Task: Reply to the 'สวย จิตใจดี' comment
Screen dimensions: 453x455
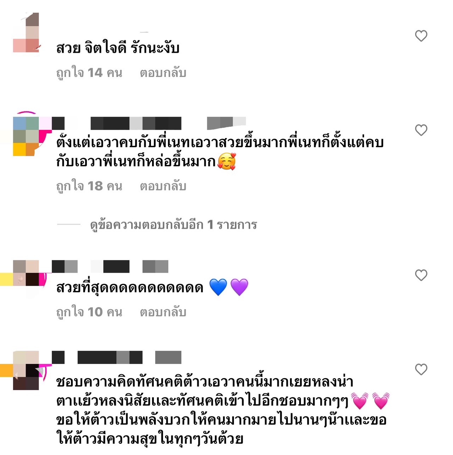Action: coord(163,73)
